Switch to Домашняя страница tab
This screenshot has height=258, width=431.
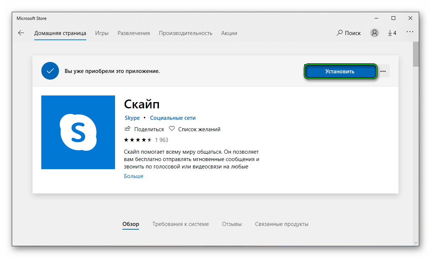coord(60,33)
